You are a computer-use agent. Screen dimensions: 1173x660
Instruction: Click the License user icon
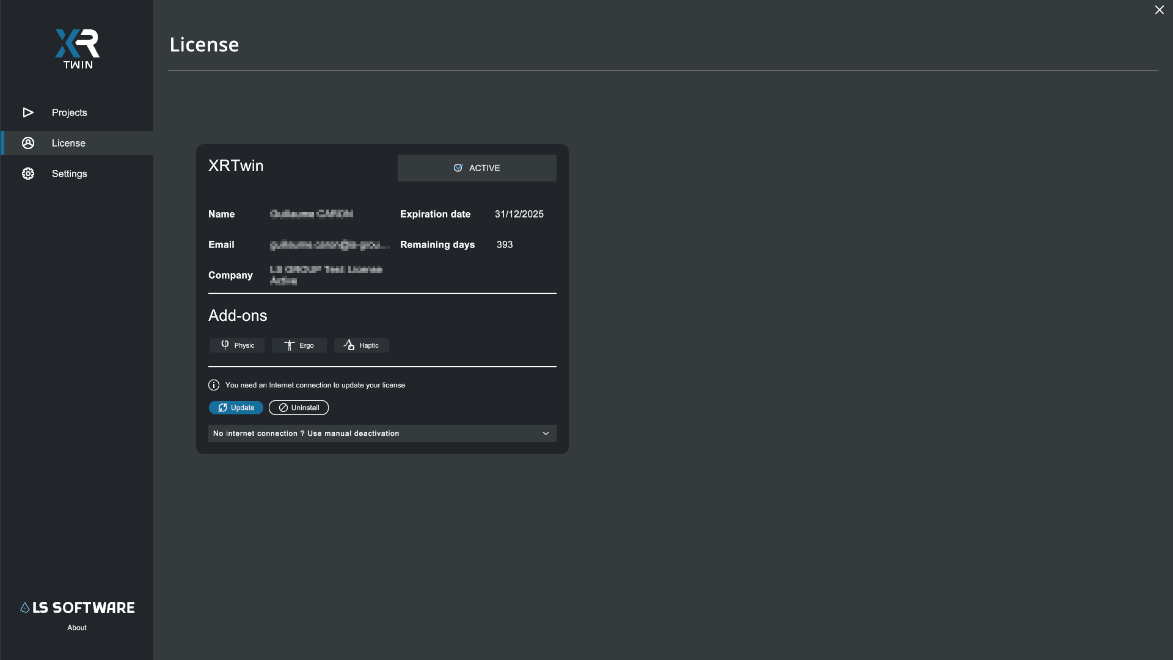(x=28, y=143)
